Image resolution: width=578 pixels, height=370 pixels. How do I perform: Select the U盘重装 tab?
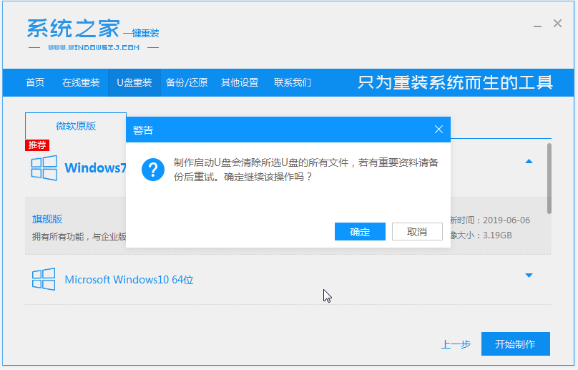(x=134, y=82)
